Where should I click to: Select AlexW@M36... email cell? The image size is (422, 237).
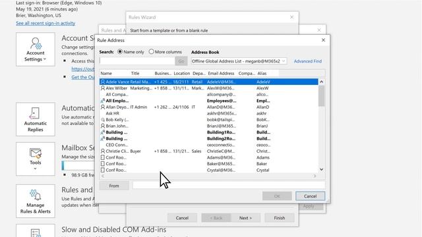[221, 88]
